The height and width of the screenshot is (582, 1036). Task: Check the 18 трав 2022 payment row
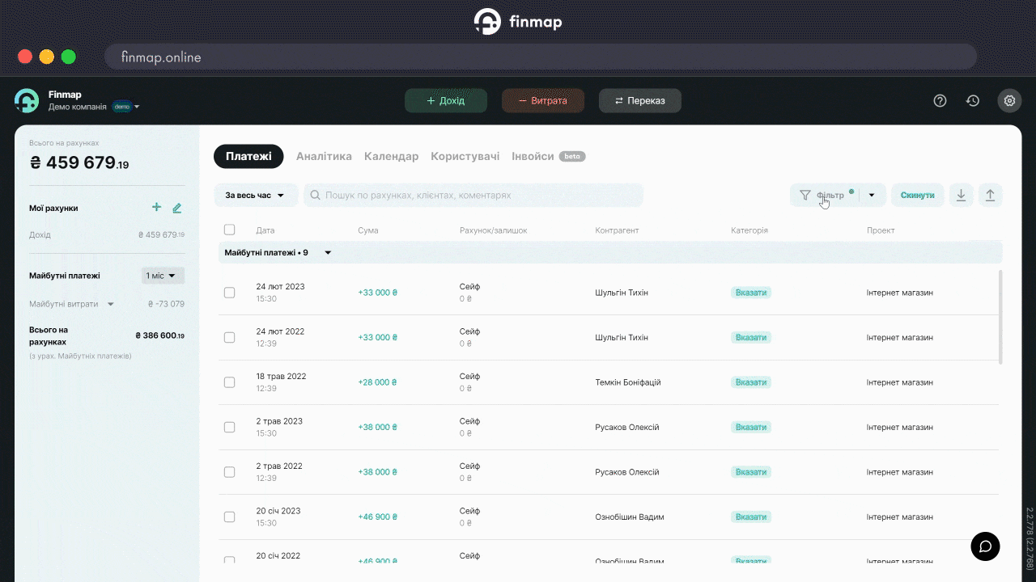click(x=229, y=382)
